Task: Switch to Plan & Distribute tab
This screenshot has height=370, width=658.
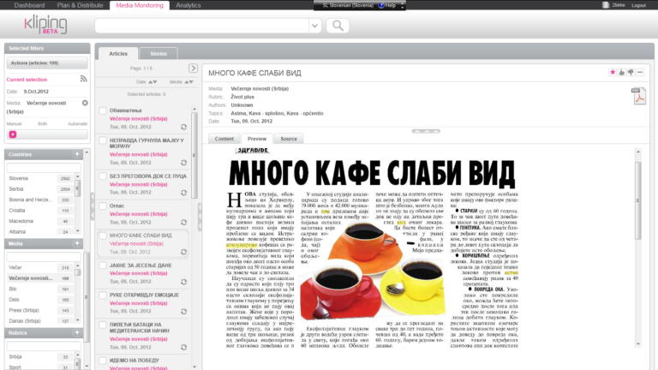Action: click(x=81, y=5)
